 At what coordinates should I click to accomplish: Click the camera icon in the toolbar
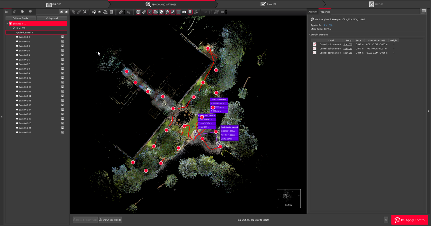pyautogui.click(x=184, y=12)
